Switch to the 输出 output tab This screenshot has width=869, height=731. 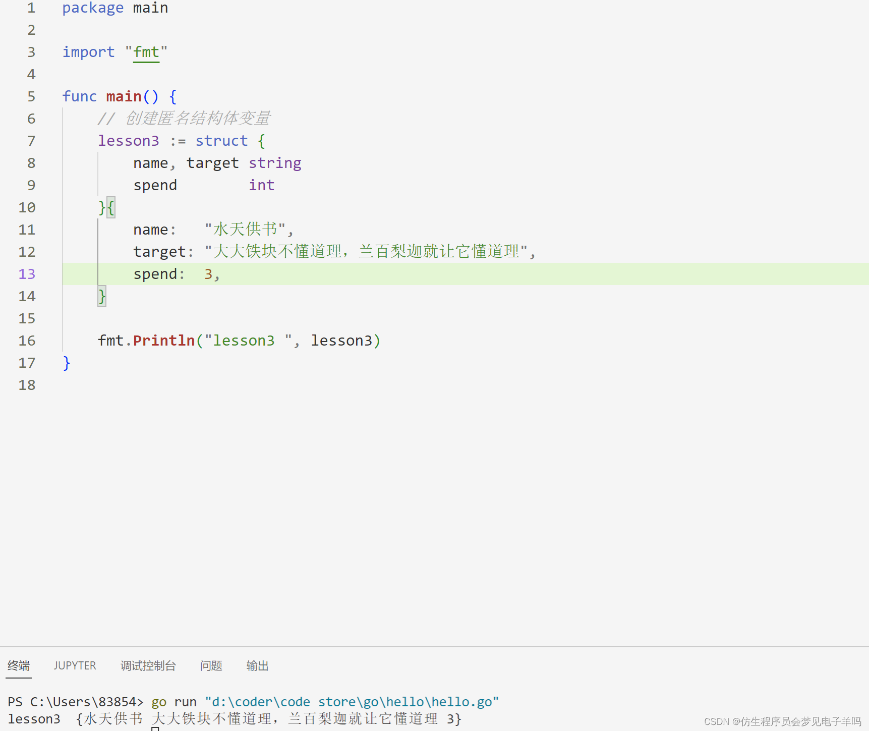tap(257, 665)
